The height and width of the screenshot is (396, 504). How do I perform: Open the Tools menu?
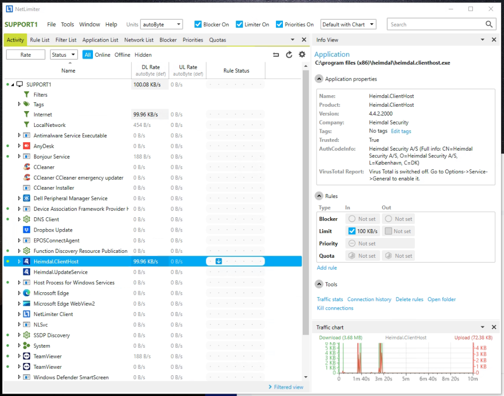click(x=67, y=24)
